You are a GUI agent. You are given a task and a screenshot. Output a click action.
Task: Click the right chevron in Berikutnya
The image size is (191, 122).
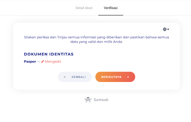point(128,77)
